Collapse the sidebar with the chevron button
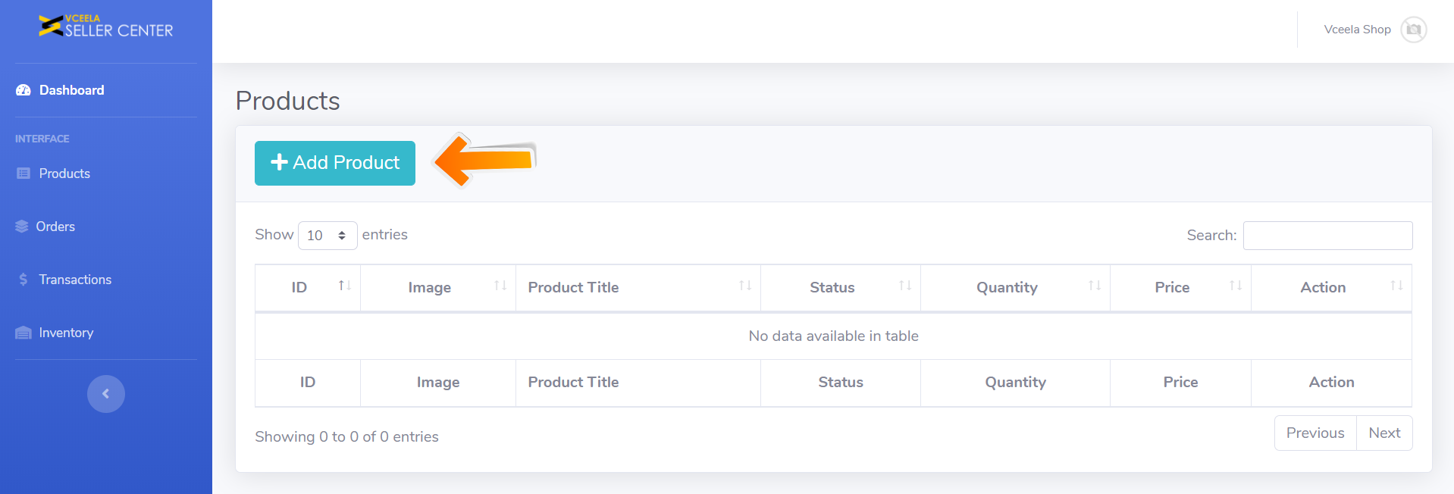 [x=106, y=394]
